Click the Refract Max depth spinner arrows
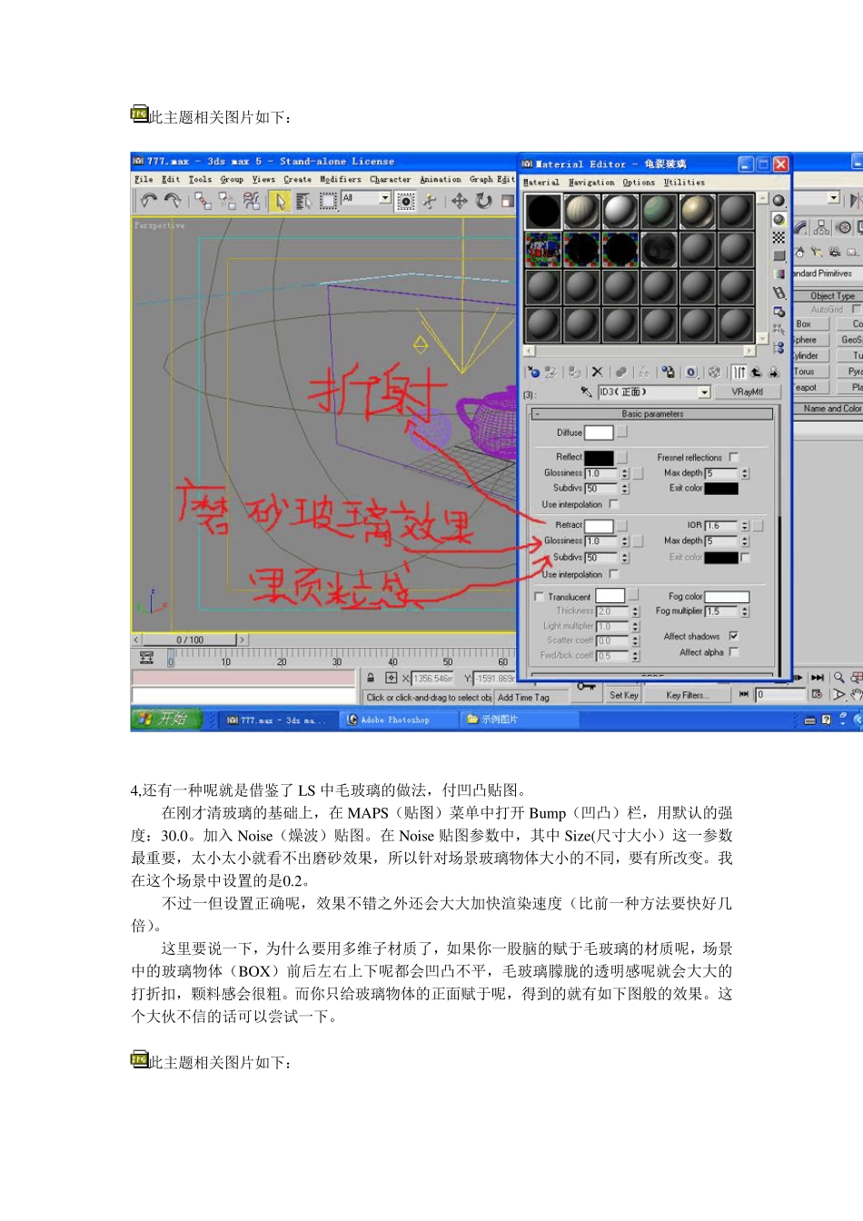Image resolution: width=863 pixels, height=1221 pixels. pyautogui.click(x=745, y=541)
